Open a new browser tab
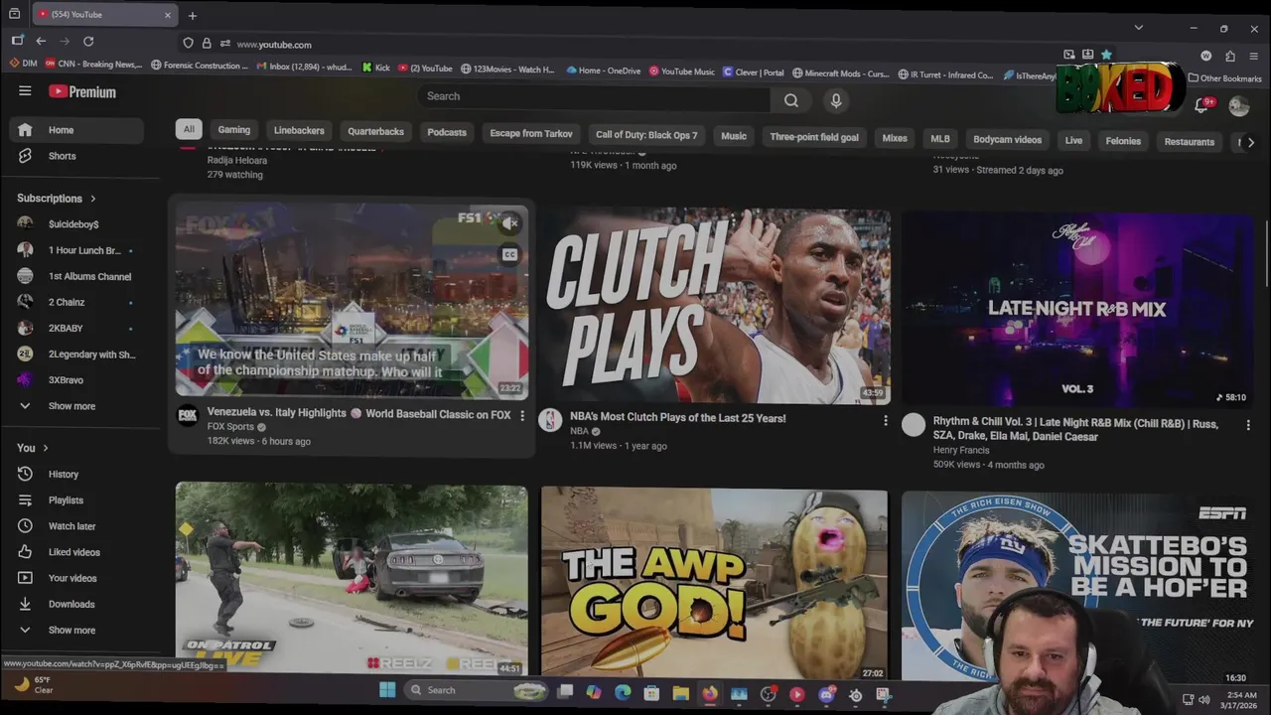Viewport: 1271px width, 715px height. (x=193, y=15)
